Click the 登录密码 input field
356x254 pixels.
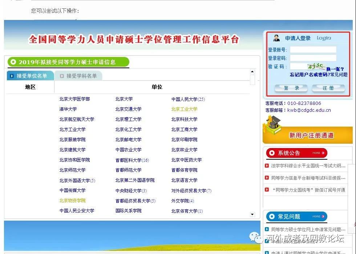click(313, 58)
